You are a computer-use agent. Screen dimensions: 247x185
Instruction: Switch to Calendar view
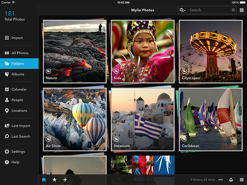tap(19, 89)
